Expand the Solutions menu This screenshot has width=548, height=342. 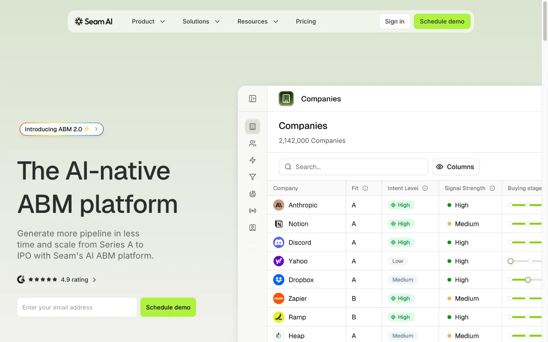(x=201, y=21)
